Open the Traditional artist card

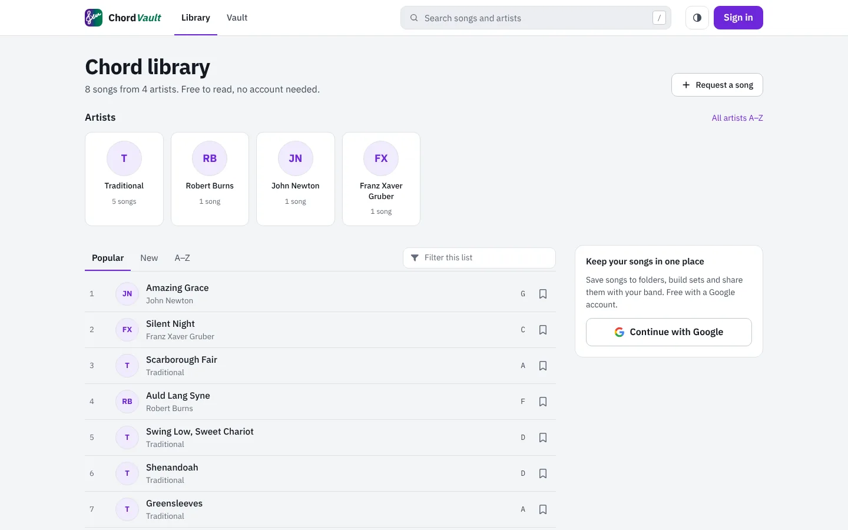[x=124, y=179]
